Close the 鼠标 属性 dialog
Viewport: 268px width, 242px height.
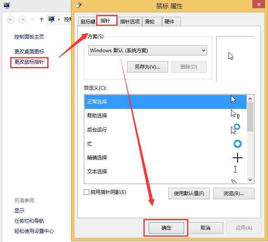(x=259, y=4)
